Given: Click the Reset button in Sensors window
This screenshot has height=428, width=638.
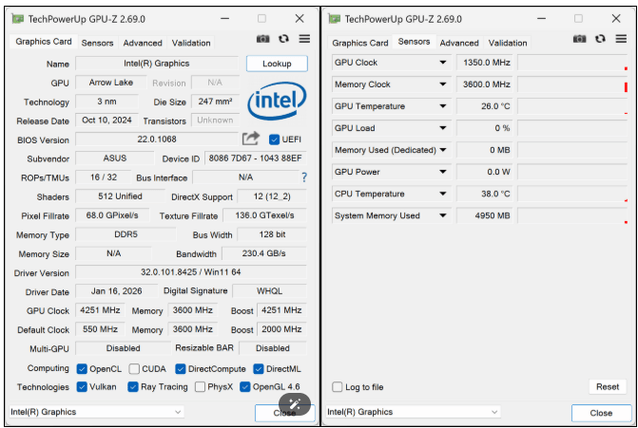Looking at the screenshot, I should (x=608, y=386).
